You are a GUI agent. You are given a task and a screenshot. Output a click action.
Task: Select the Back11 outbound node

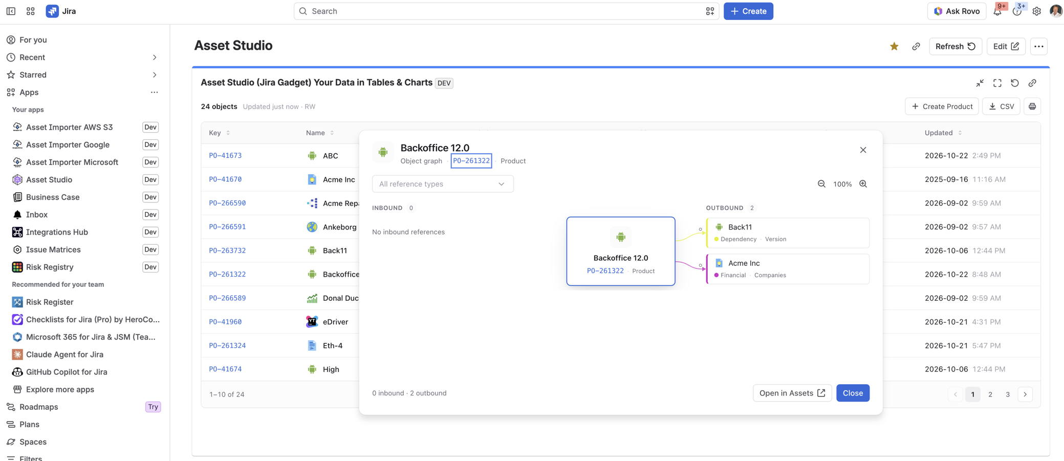coord(788,233)
